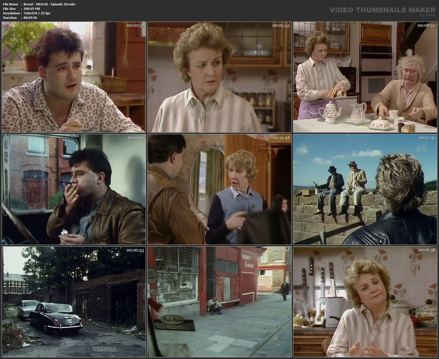This screenshot has height=359, width=439.
Task: Click the file name 'Bread - S03e10 - Episode 10.mkv'
Action: pyautogui.click(x=50, y=4)
